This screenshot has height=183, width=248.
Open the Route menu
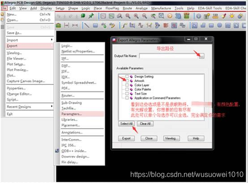pyautogui.click(x=127, y=8)
